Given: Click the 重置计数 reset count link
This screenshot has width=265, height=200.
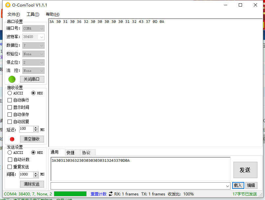Looking at the screenshot, I should point(99,194).
